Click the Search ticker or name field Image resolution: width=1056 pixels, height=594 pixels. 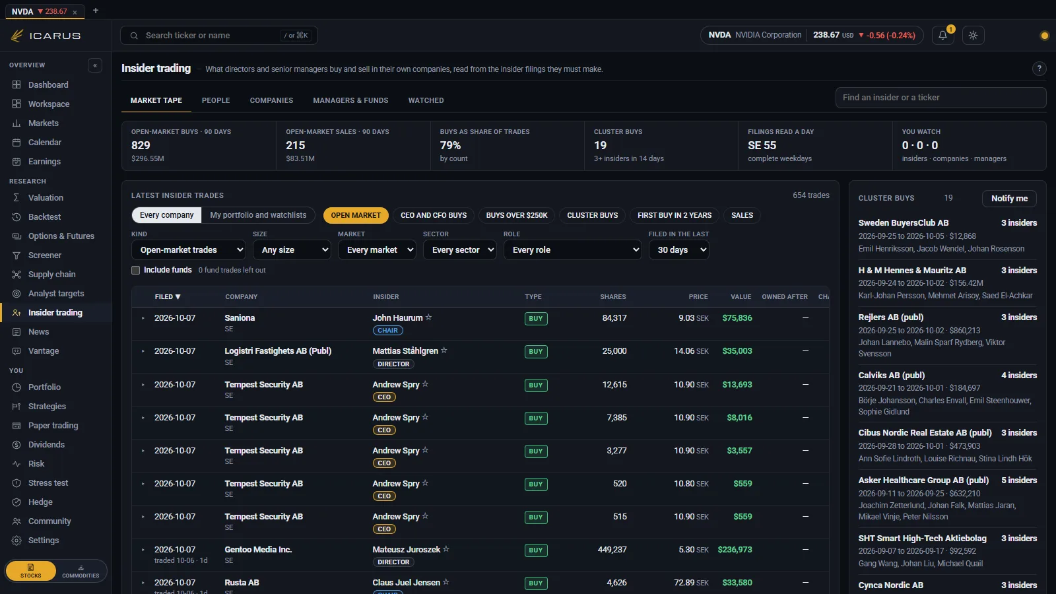(x=219, y=36)
